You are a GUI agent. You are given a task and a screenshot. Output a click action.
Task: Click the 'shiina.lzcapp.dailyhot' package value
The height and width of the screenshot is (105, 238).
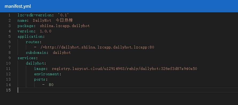pos(65,26)
